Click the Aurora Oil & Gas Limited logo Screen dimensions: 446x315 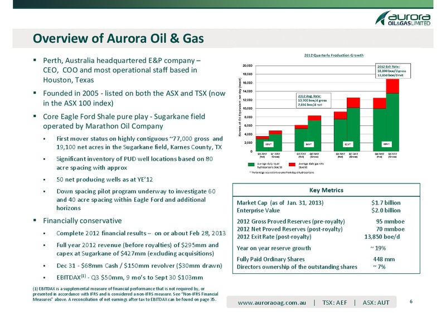(x=403, y=18)
